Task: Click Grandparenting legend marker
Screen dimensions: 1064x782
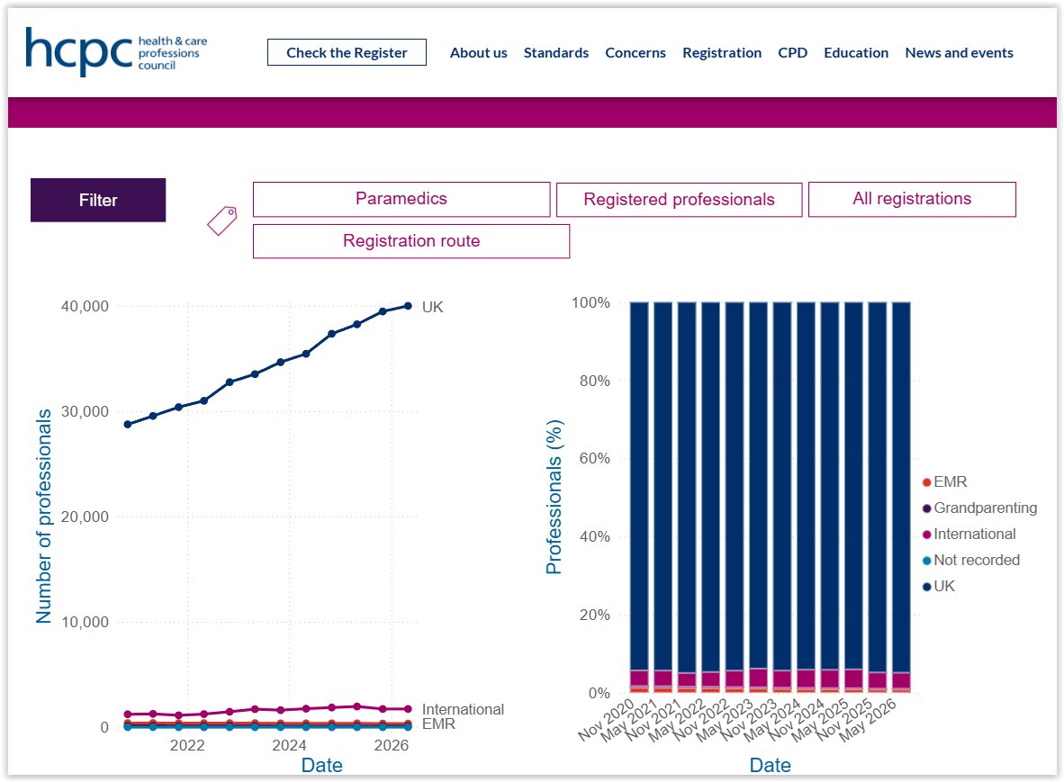Action: (926, 508)
